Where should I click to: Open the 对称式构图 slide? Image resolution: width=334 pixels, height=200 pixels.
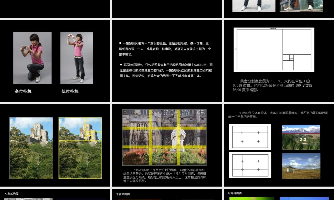[x=55, y=194]
